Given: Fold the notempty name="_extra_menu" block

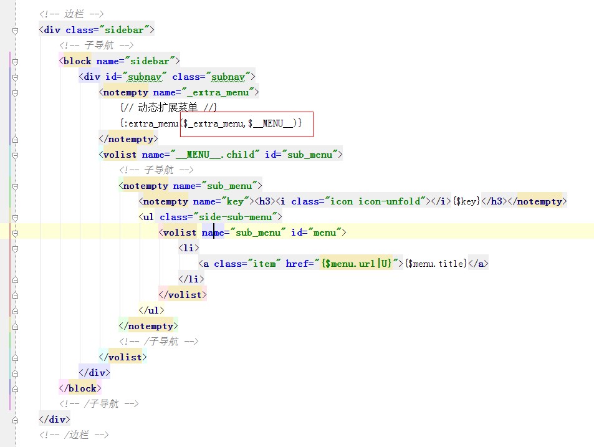Looking at the screenshot, I should (14, 92).
